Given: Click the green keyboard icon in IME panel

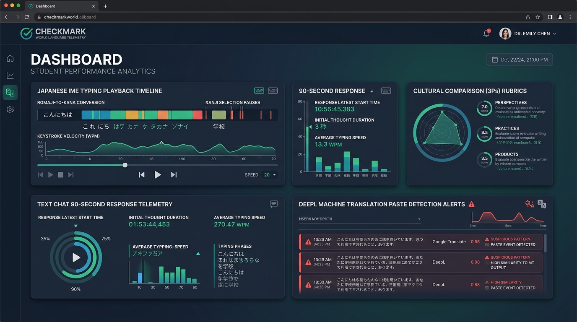Looking at the screenshot, I should pyautogui.click(x=259, y=91).
